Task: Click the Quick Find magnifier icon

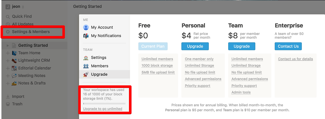Action: [8, 17]
